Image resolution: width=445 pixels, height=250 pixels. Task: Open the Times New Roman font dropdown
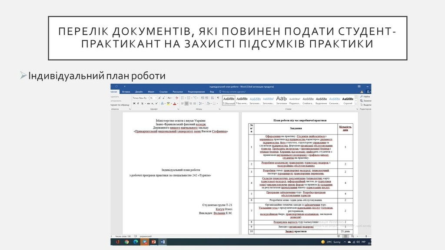[x=140, y=98]
